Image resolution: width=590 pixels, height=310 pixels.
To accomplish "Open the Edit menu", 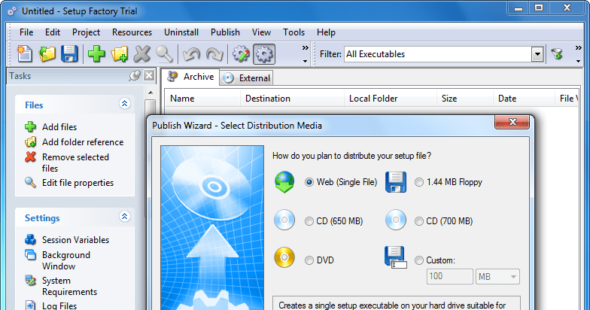I will click(x=53, y=32).
